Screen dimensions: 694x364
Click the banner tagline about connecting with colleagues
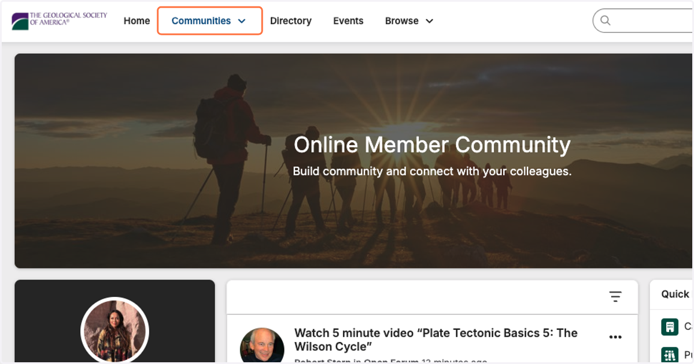pyautogui.click(x=432, y=171)
